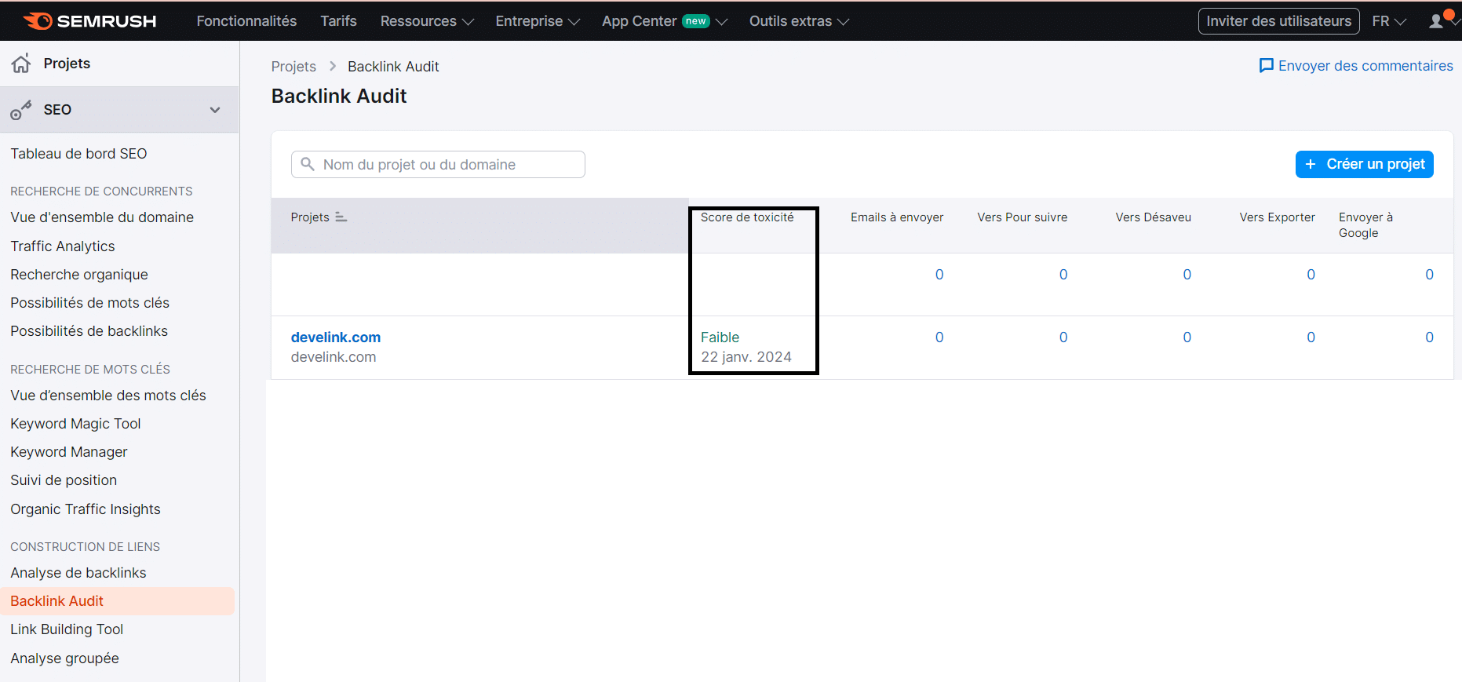Click develink.com Envoyer à Google value 0
Image resolution: width=1462 pixels, height=682 pixels.
coord(1429,337)
